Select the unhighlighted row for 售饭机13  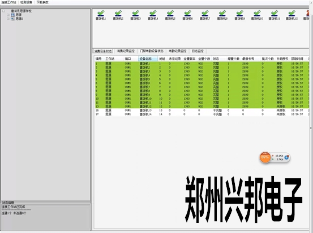202,110
